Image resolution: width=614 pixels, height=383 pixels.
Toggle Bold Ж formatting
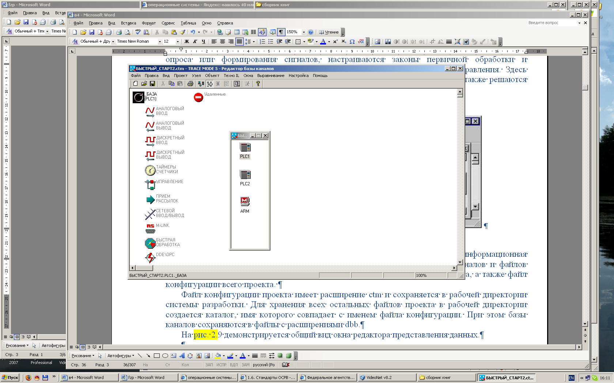pyautogui.click(x=187, y=42)
